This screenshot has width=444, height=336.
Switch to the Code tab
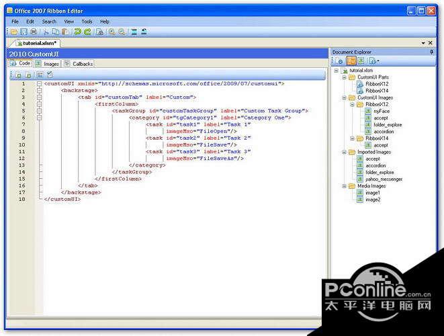(20, 63)
